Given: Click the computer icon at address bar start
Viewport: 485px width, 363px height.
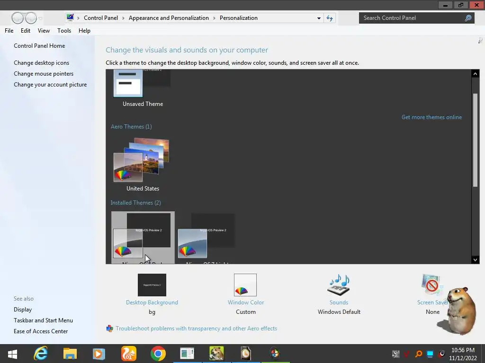Looking at the screenshot, I should [x=70, y=17].
